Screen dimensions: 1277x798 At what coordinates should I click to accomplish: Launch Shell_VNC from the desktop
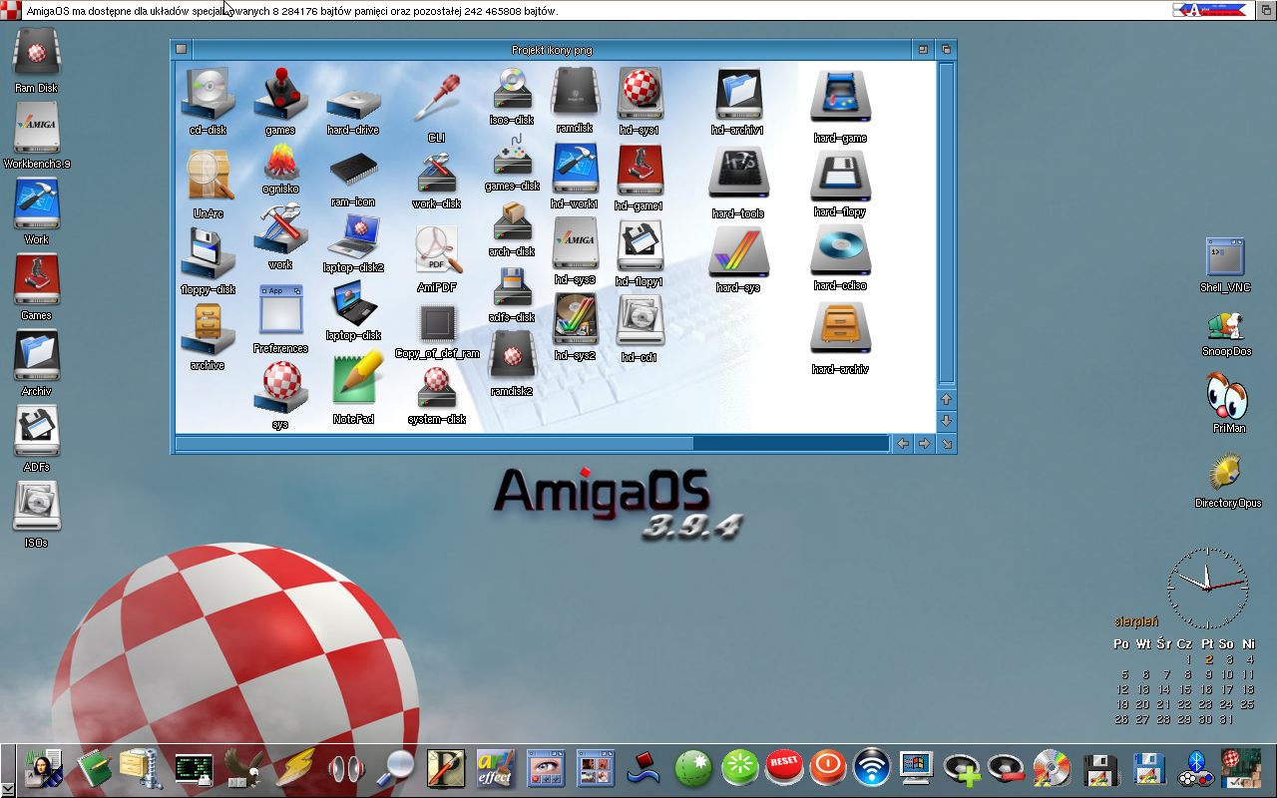(1225, 258)
